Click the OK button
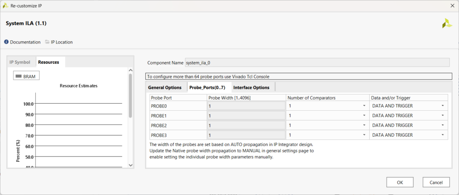The width and height of the screenshot is (459, 195). tap(400, 182)
